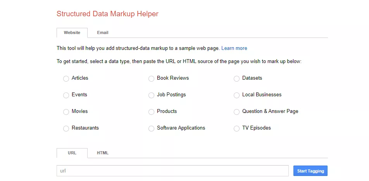Switch to the Website tab
The image size is (369, 181).
[72, 32]
